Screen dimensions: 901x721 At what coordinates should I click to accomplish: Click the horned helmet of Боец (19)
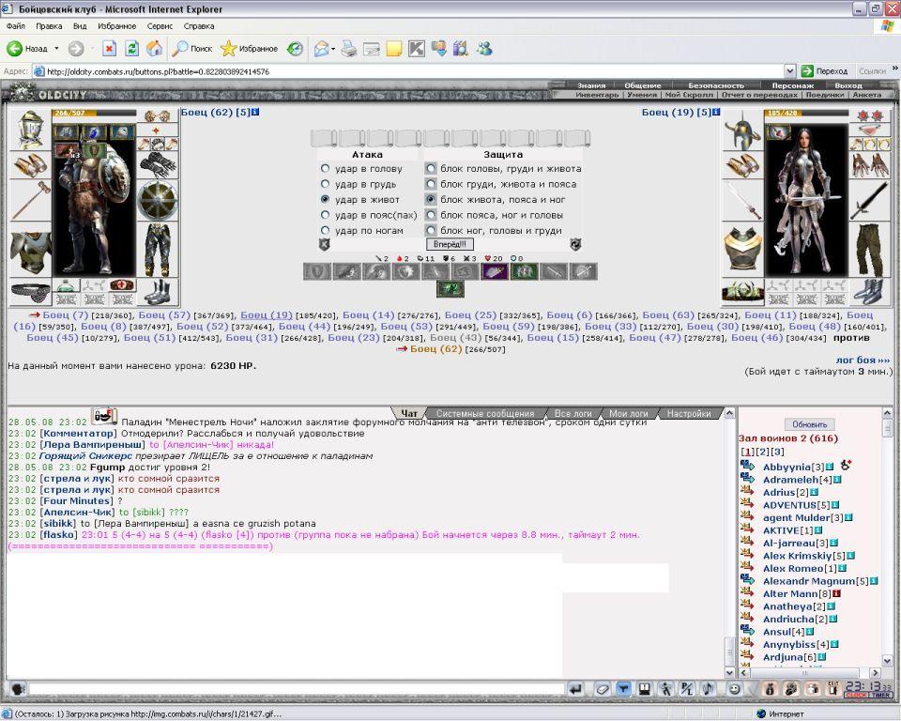pos(742,130)
